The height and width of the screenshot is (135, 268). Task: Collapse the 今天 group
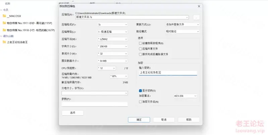(1, 10)
